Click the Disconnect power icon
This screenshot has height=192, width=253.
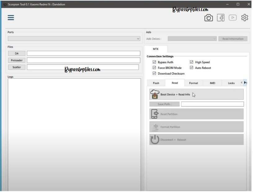coord(154,140)
